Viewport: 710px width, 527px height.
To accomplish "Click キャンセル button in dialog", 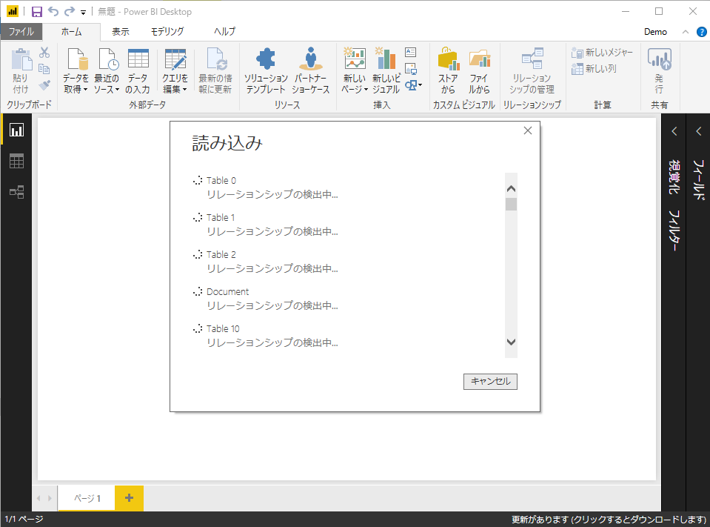I will 490,382.
